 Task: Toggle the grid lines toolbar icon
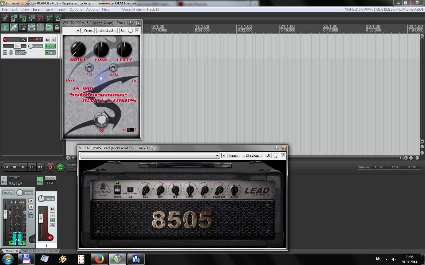pos(40,27)
